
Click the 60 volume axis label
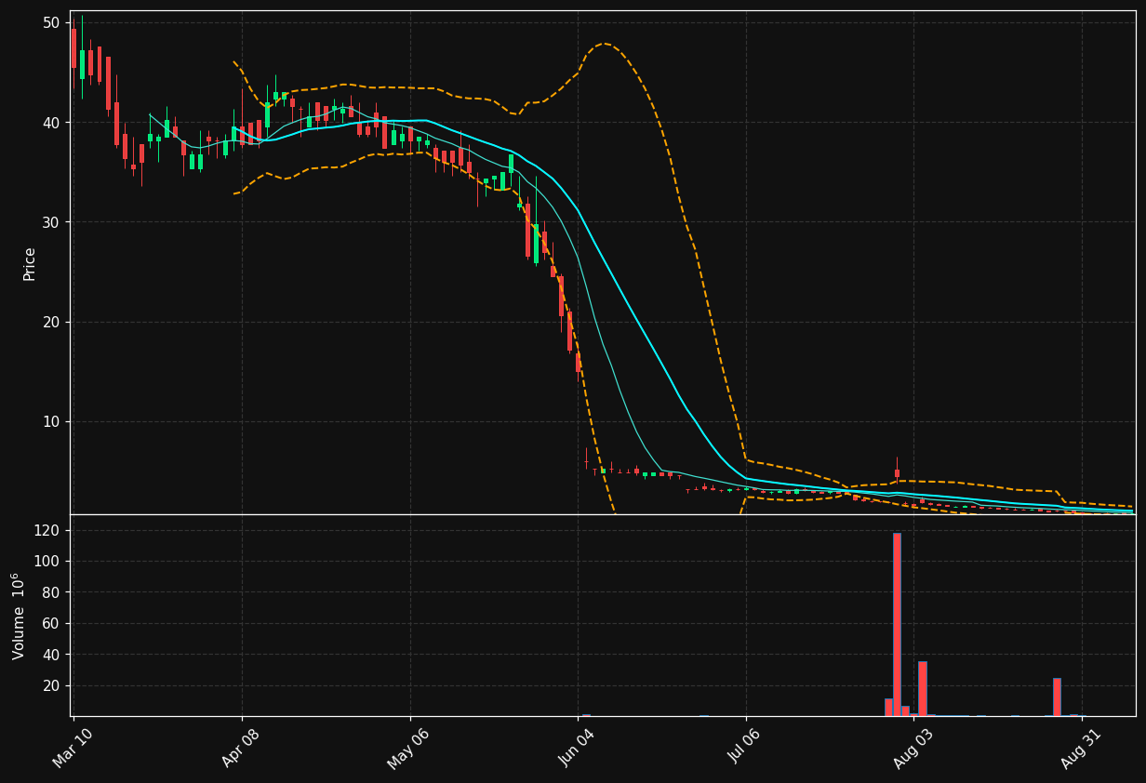click(51, 623)
